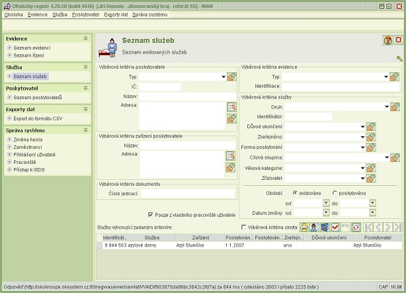Open the Poskytovatel menu in menu bar

click(85, 14)
